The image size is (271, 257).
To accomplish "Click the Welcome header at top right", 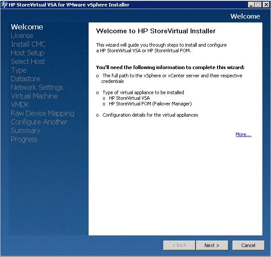I will pyautogui.click(x=245, y=16).
